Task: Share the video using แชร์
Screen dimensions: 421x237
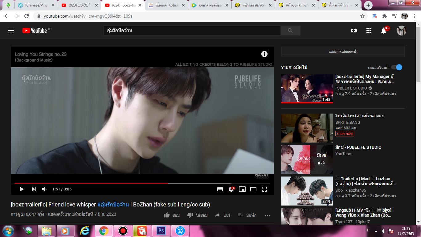Action: (223, 215)
